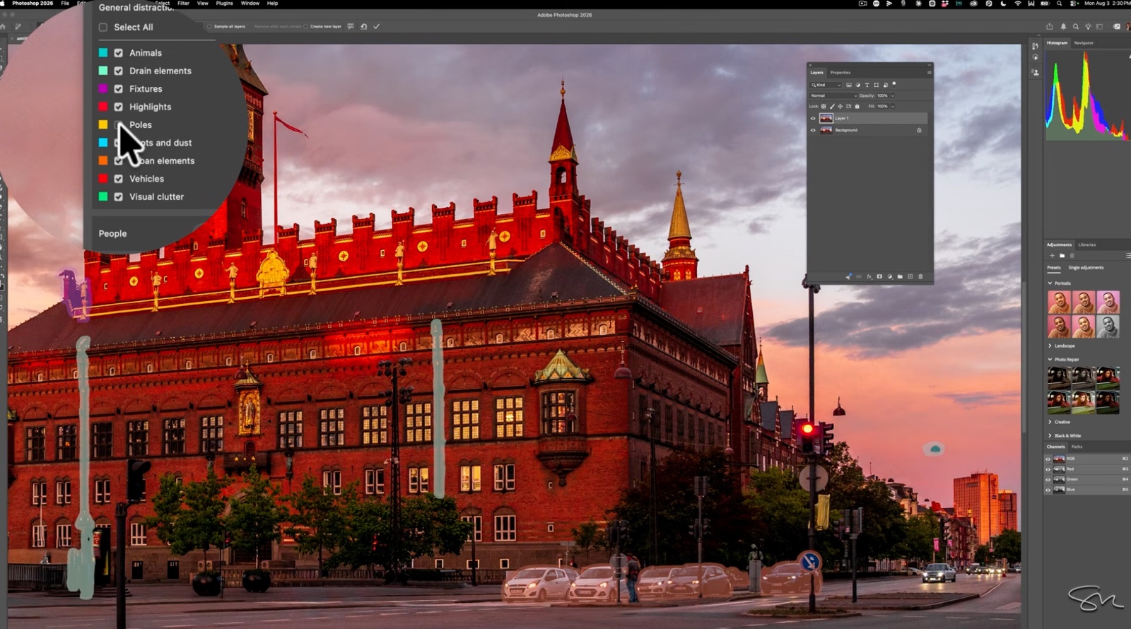The height and width of the screenshot is (629, 1131).
Task: Click the People section heading
Action: [113, 233]
